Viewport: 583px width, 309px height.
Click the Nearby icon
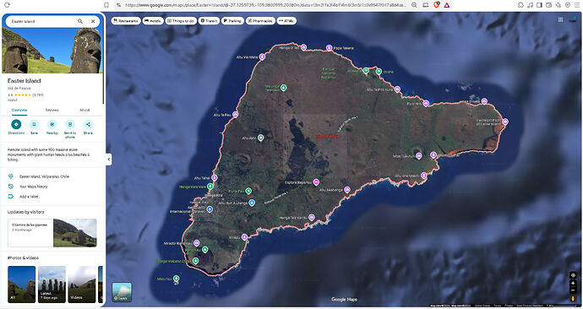point(52,124)
